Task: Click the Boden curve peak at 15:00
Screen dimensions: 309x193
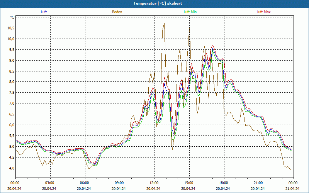Action: click(x=189, y=29)
